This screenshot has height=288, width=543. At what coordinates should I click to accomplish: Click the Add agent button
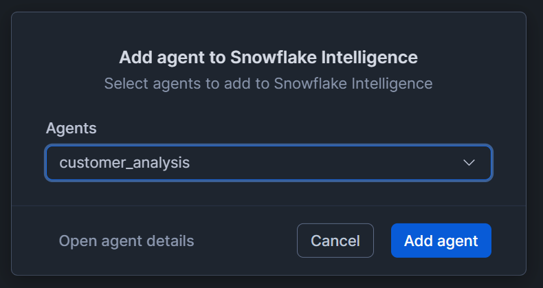(x=441, y=241)
